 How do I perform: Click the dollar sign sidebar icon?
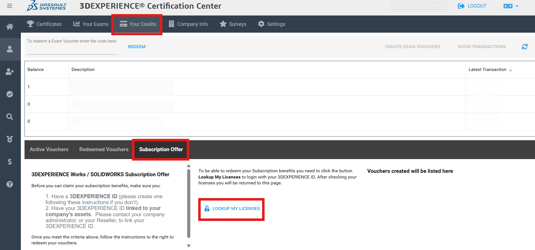[x=10, y=162]
